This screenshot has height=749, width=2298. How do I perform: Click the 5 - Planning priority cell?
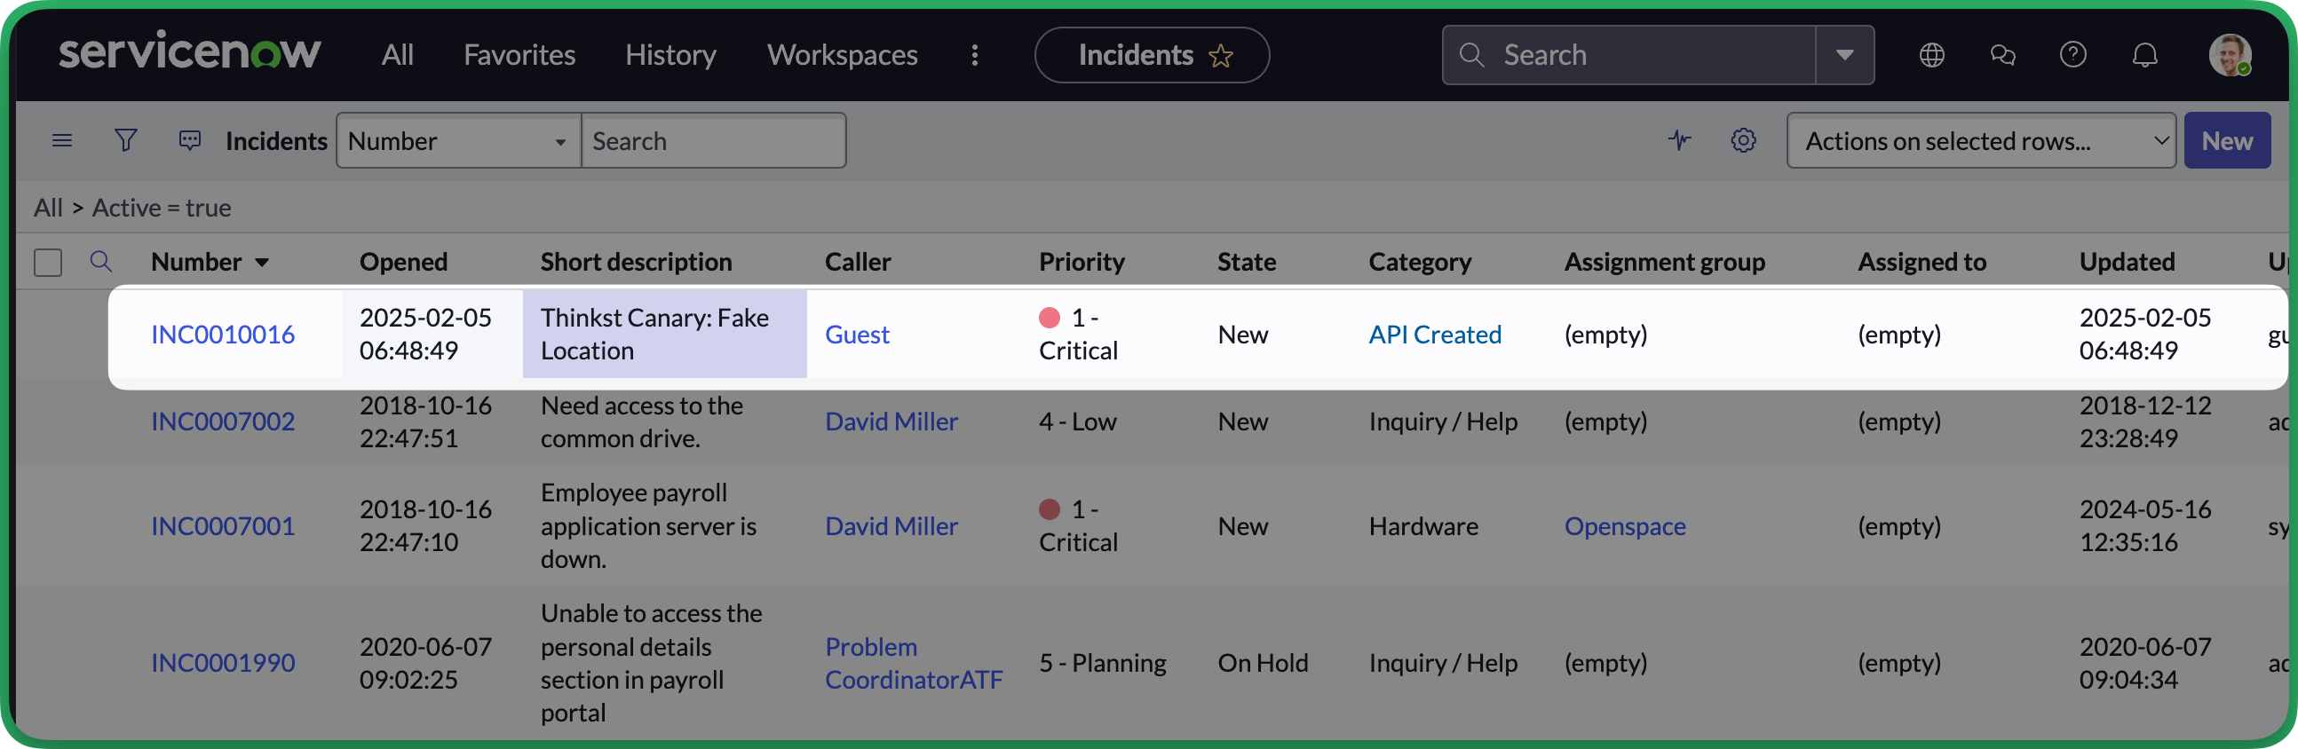1103,664
